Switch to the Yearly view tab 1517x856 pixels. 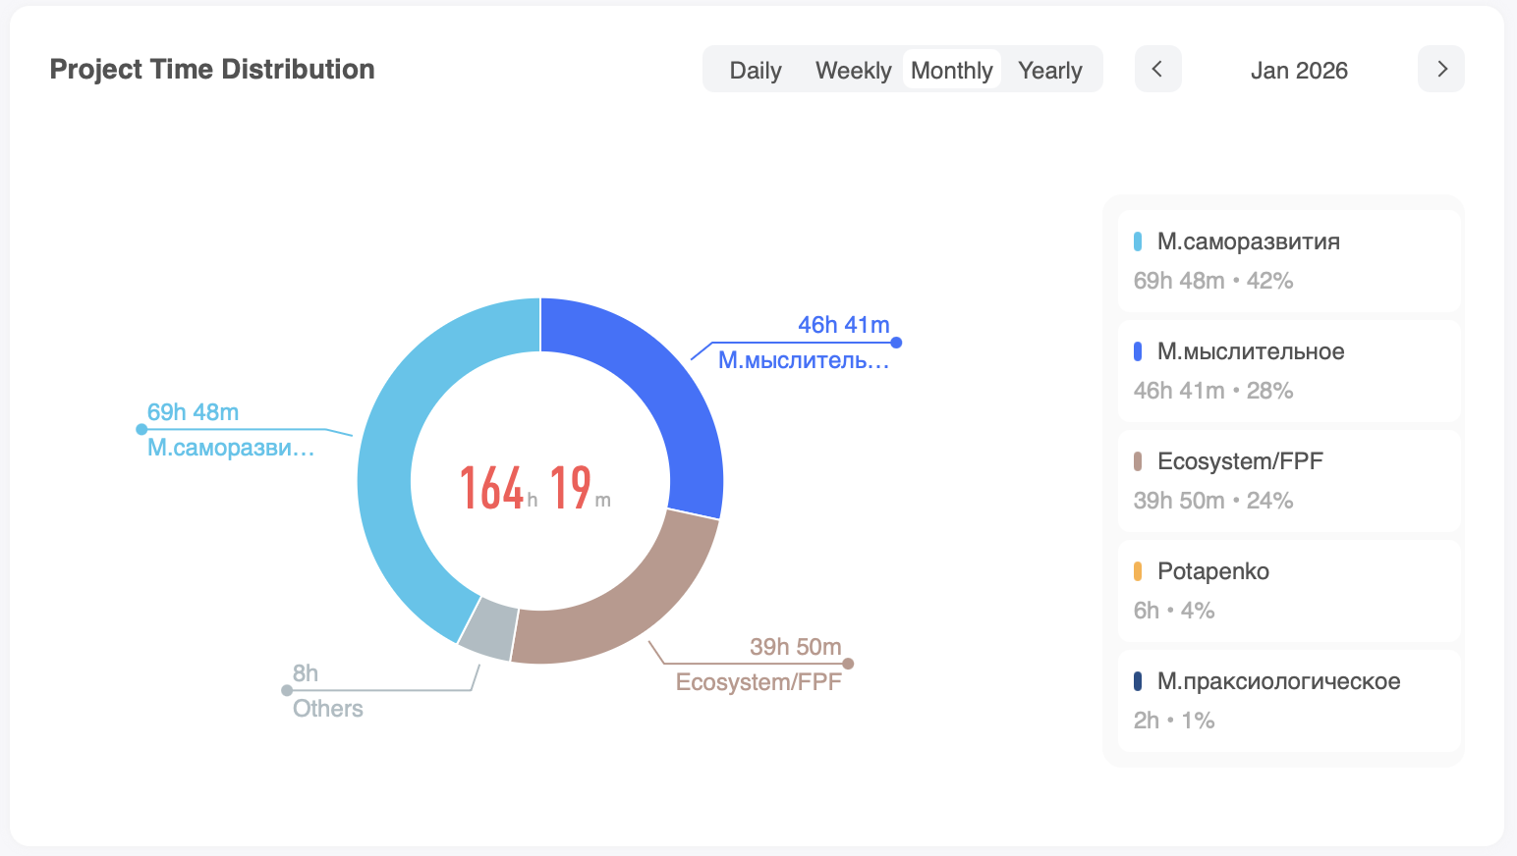pos(1049,71)
